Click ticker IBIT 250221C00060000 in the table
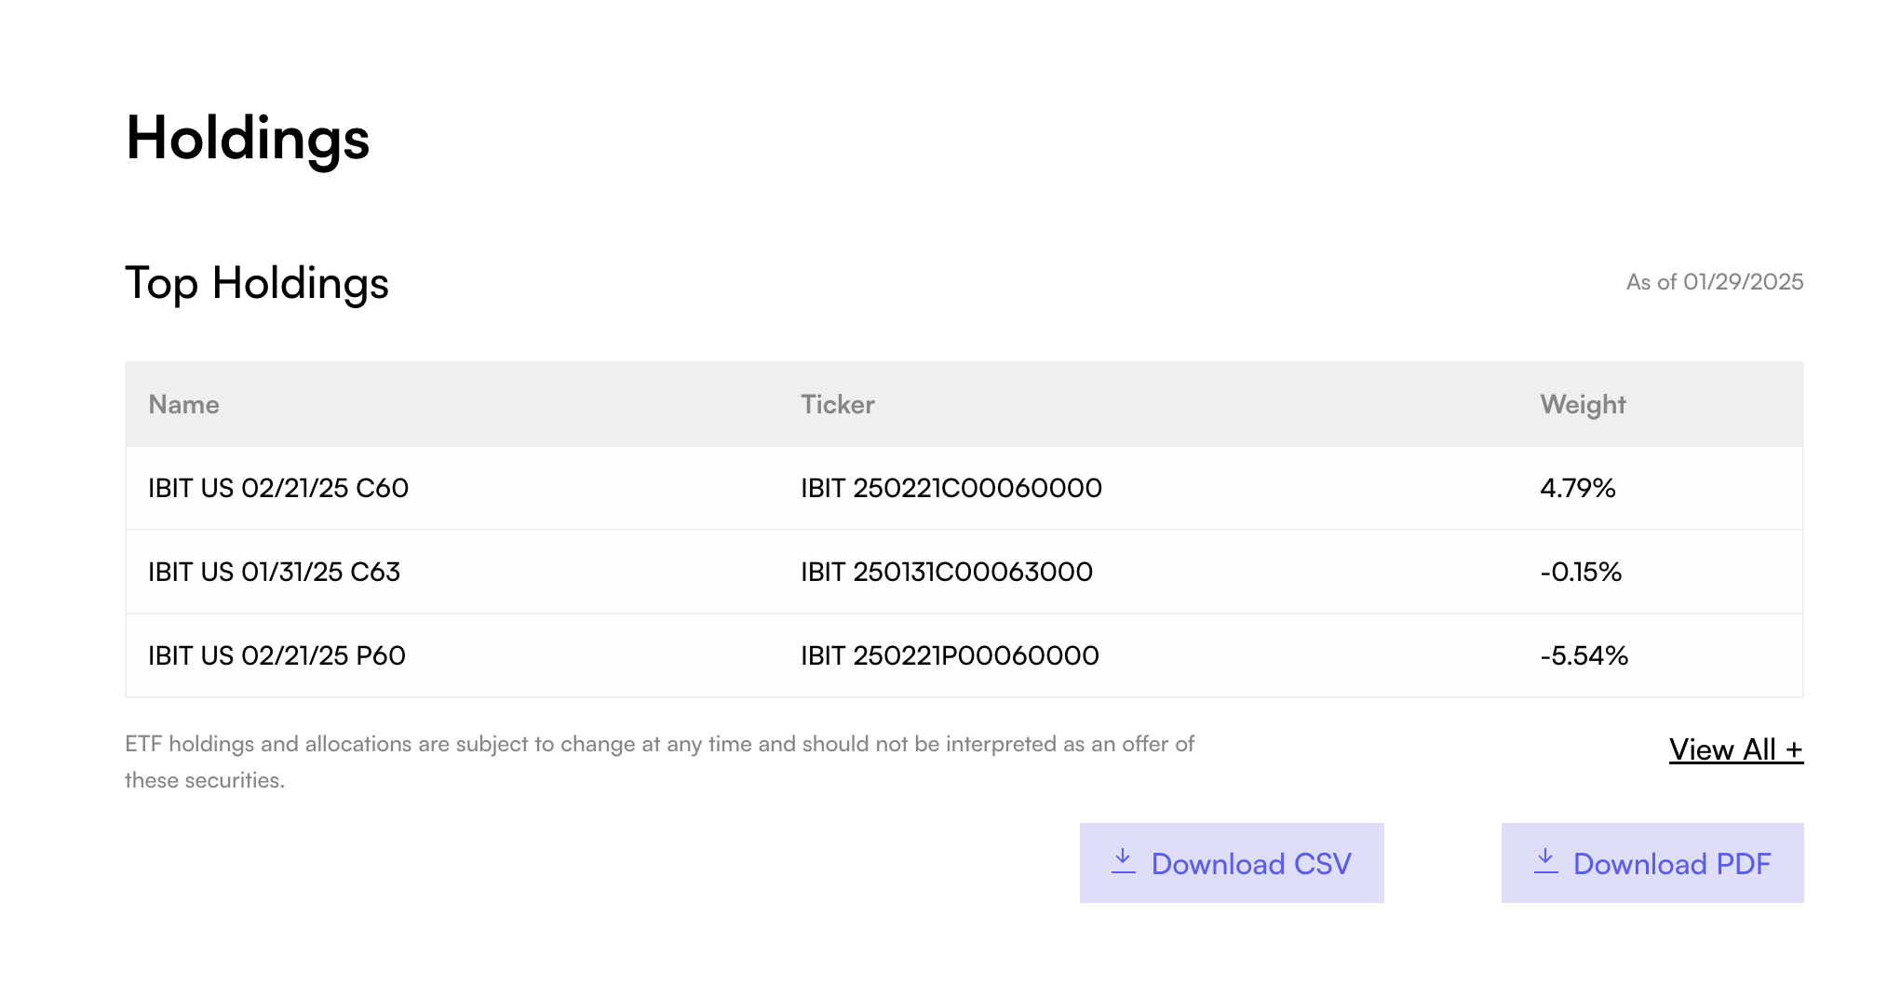1901x998 pixels. (x=950, y=488)
